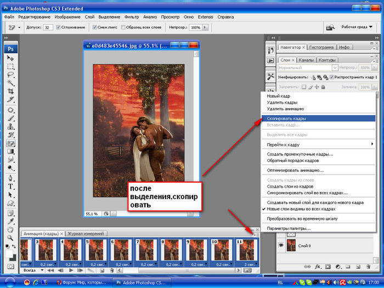Click the foreground color swatch

coord(8,253)
